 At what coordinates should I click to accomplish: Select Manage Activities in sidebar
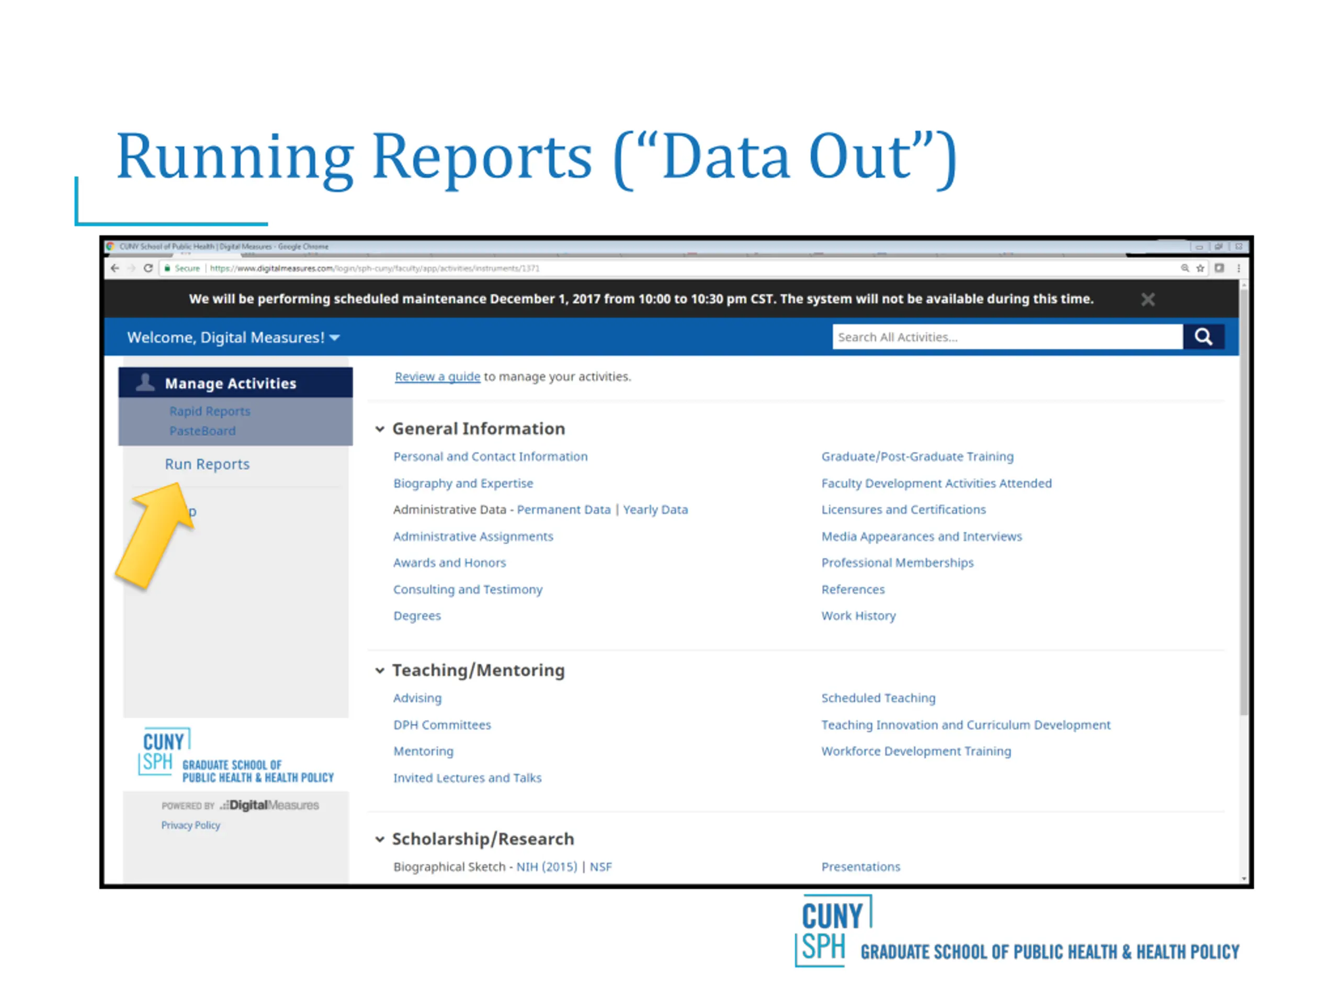tap(235, 382)
